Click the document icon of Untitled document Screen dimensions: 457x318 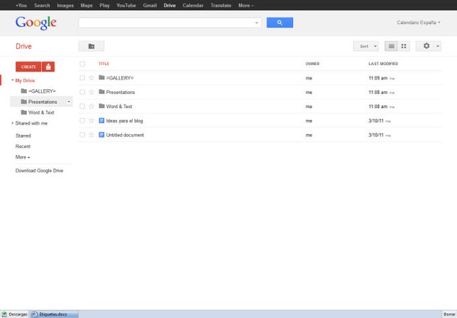101,135
